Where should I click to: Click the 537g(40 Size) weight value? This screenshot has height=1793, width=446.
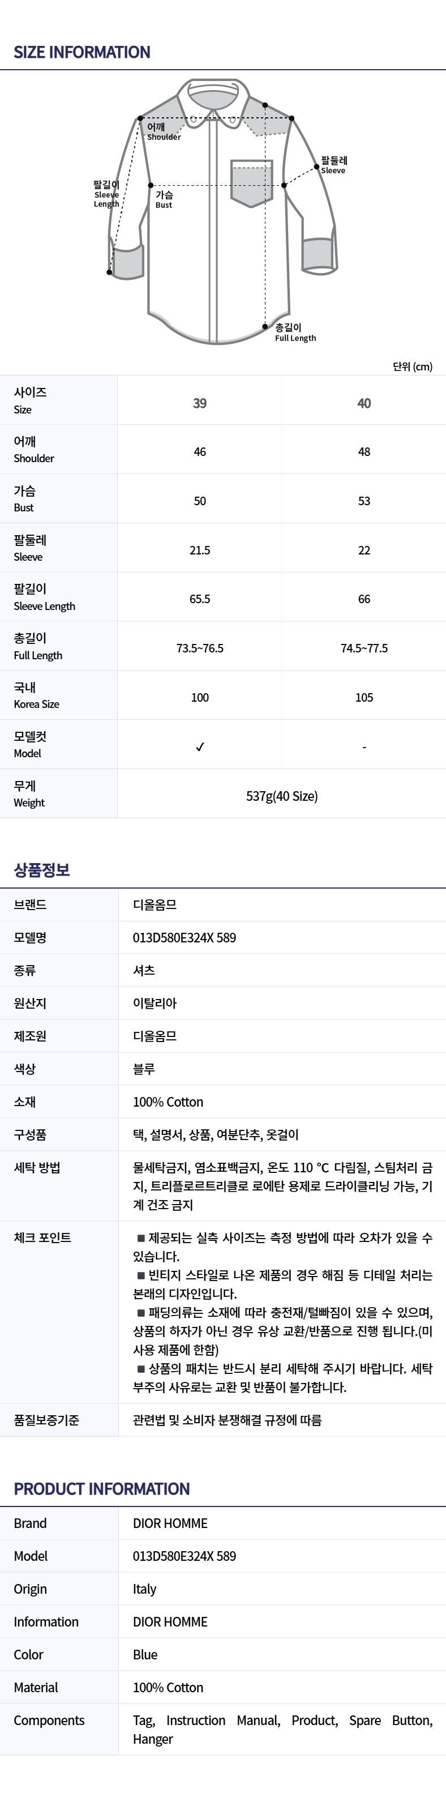pos(282,796)
